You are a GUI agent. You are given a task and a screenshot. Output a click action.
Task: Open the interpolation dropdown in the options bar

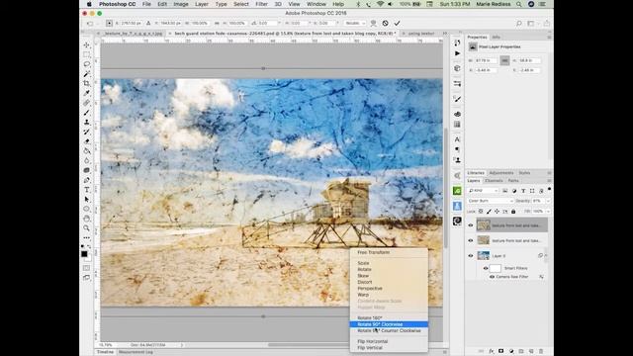(355, 24)
